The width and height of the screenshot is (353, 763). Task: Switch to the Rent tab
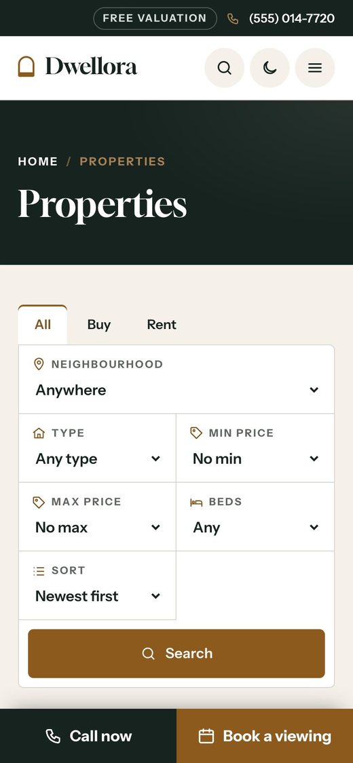[162, 325]
